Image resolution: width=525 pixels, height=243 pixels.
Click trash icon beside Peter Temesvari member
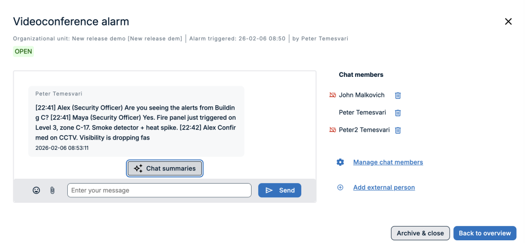[398, 113]
